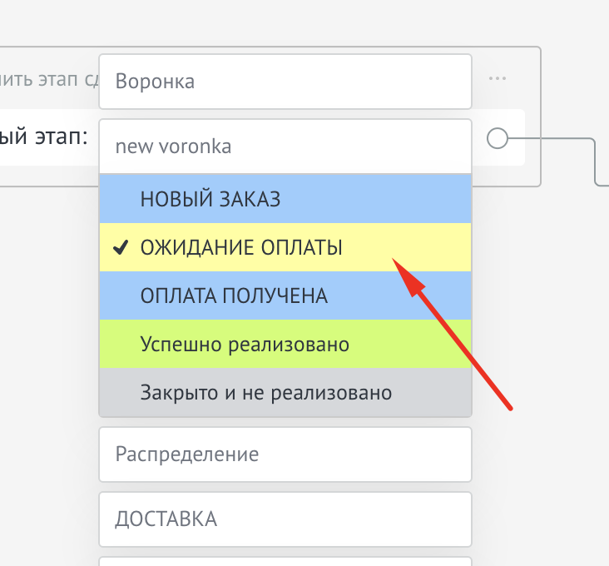This screenshot has height=566, width=609.
Task: Expand the Распределение pipeline group
Action: click(x=285, y=454)
